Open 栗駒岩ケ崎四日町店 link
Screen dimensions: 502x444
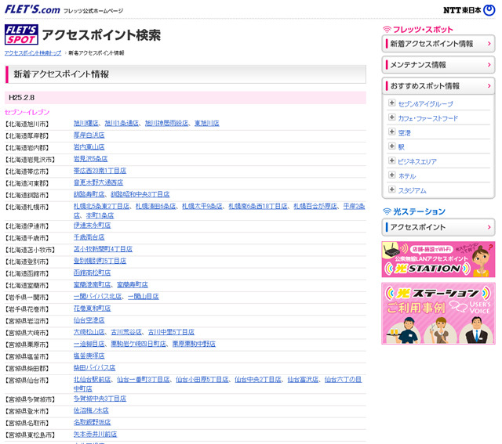coord(138,344)
